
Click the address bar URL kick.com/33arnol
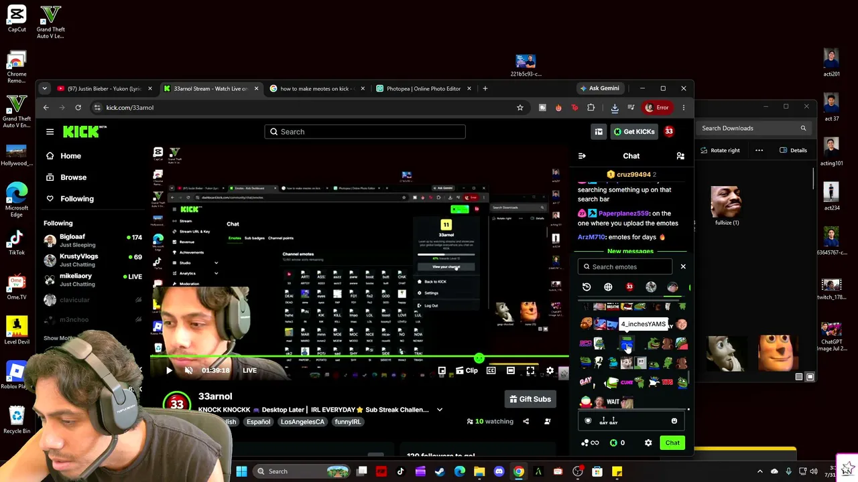coord(130,107)
